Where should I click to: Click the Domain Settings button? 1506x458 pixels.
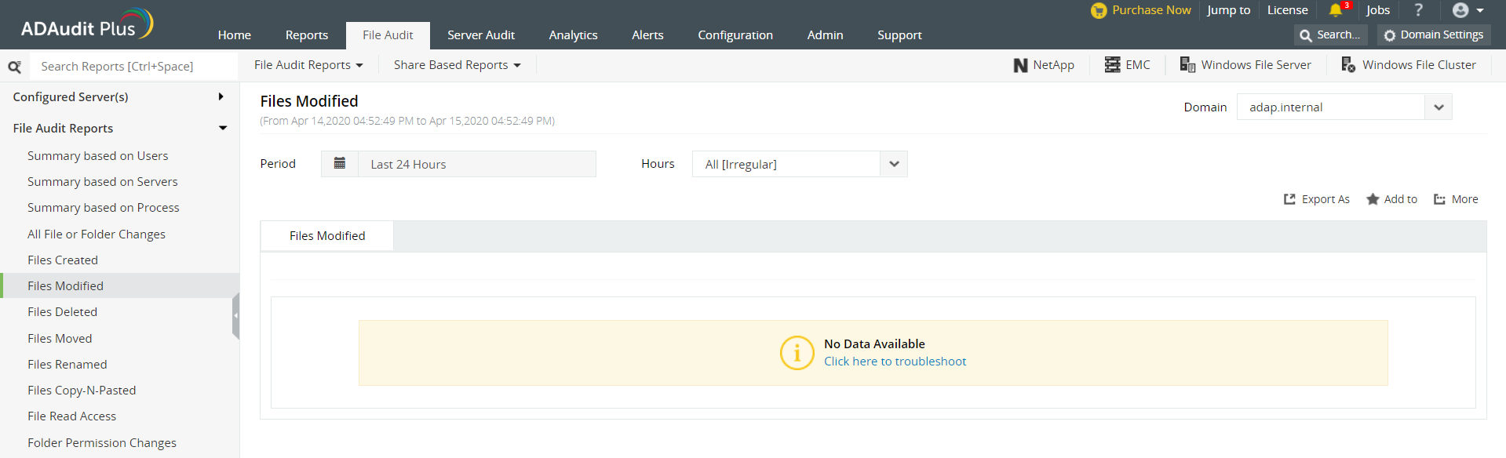(1434, 35)
